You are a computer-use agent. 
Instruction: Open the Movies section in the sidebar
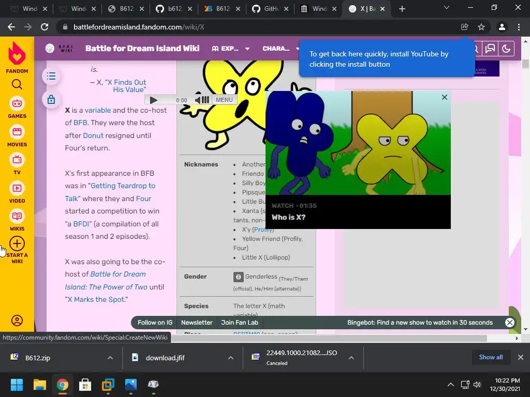(17, 136)
